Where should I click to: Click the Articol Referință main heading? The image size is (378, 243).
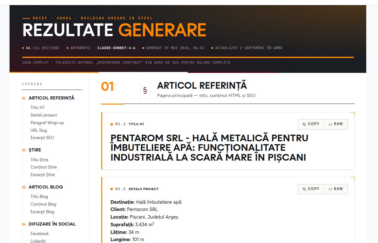pos(202,86)
